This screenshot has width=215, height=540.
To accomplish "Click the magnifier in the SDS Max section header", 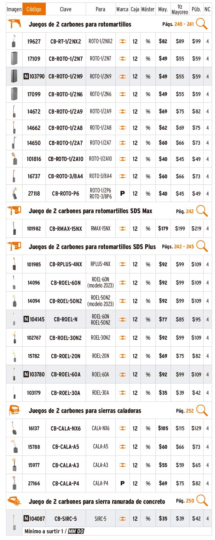I will pos(202,211).
